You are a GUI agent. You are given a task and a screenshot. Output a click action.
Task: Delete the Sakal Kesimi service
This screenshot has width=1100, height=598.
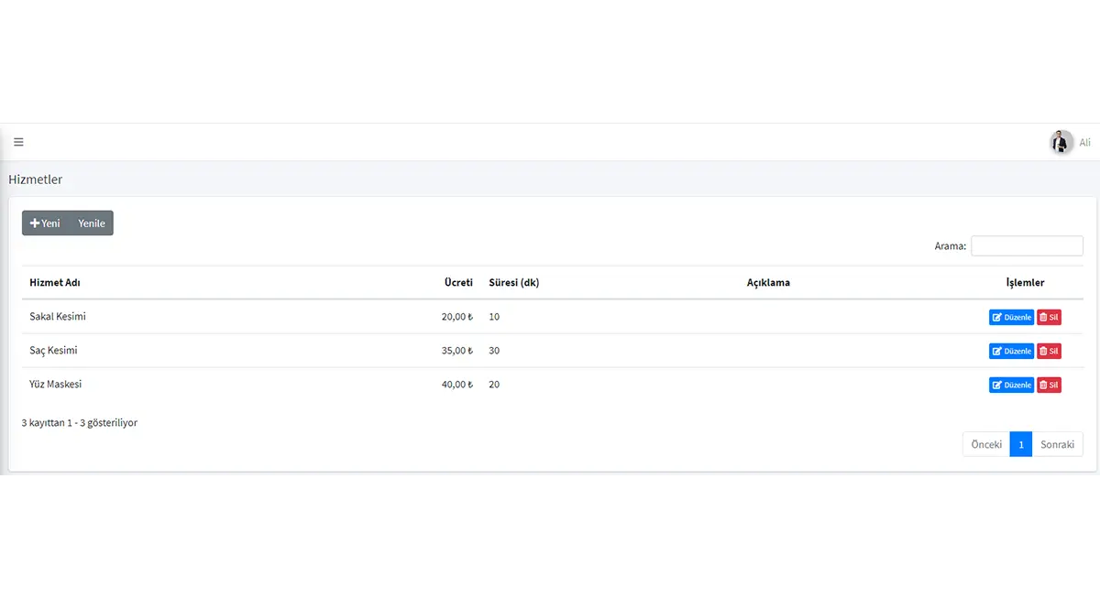point(1049,318)
